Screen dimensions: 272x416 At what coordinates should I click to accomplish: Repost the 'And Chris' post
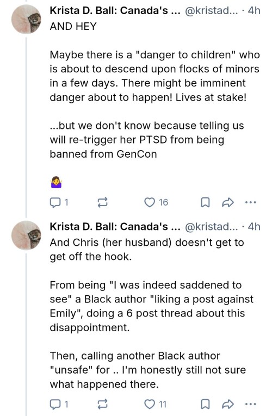[x=103, y=405]
